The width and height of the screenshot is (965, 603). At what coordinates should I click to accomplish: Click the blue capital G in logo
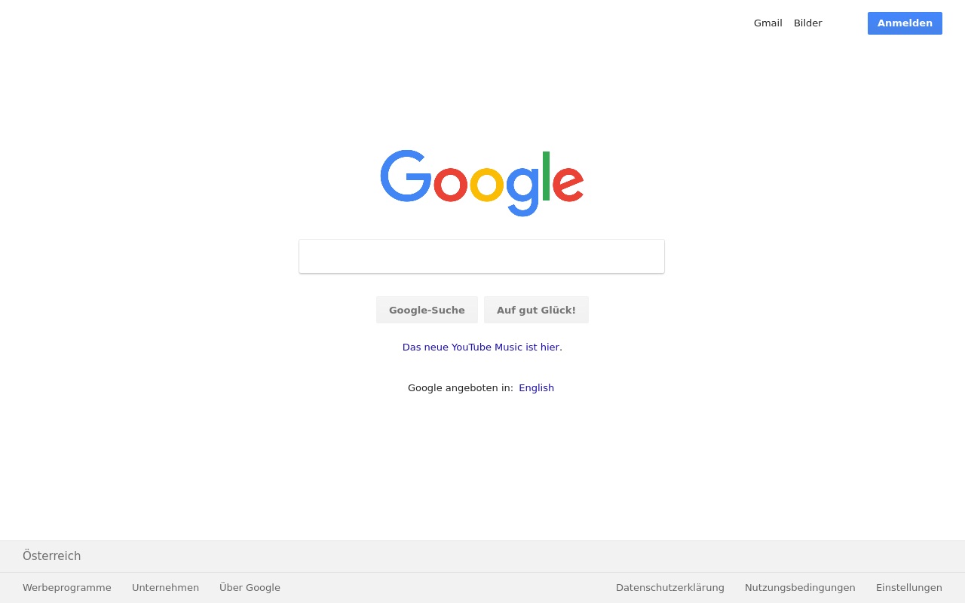(x=406, y=176)
